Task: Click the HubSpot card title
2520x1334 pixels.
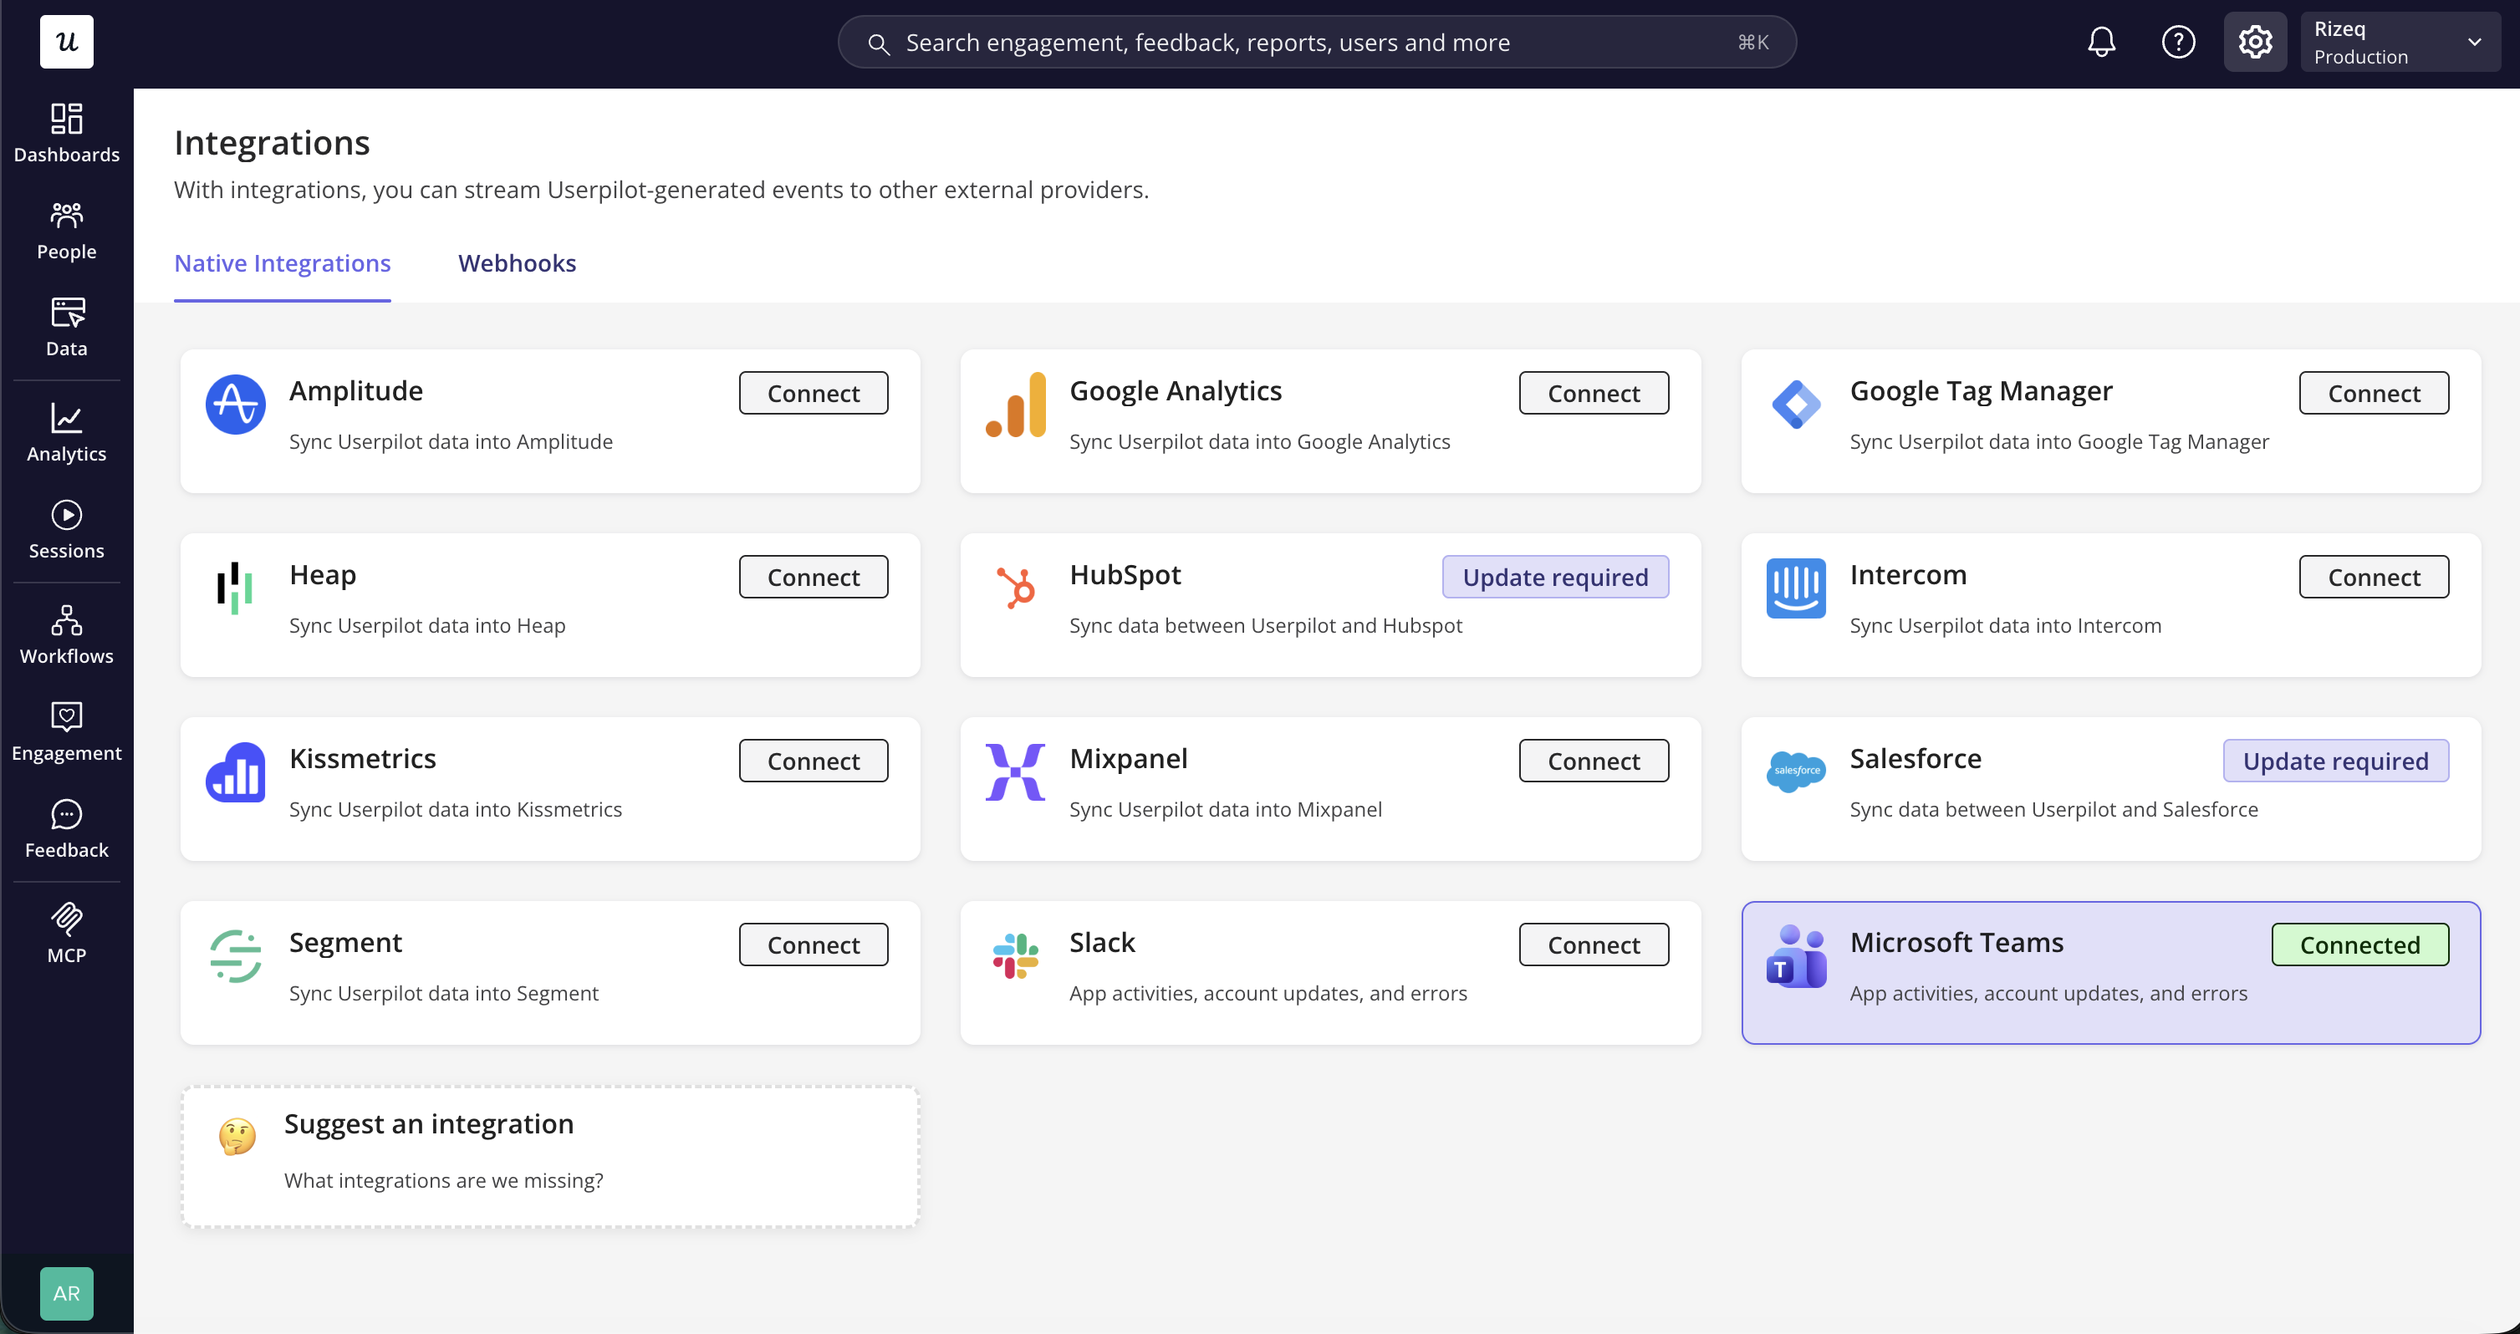Action: [x=1125, y=574]
